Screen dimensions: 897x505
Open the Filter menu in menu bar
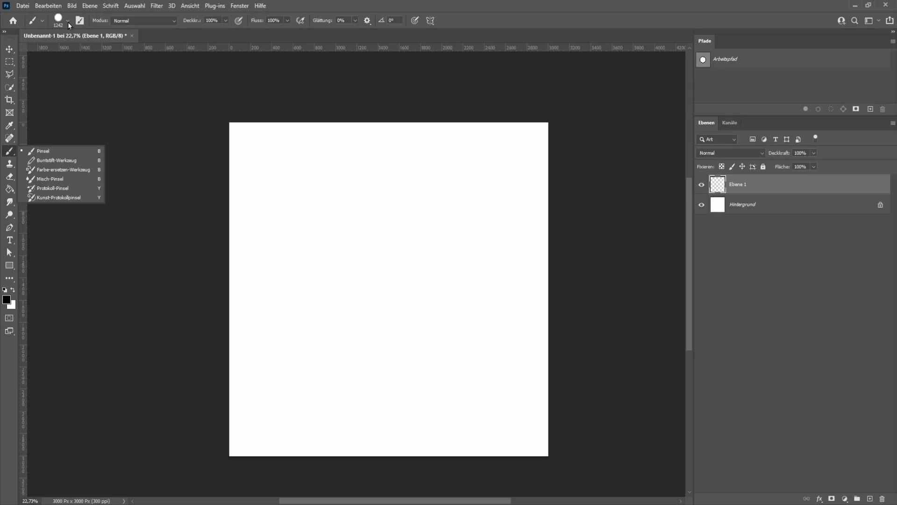[156, 6]
